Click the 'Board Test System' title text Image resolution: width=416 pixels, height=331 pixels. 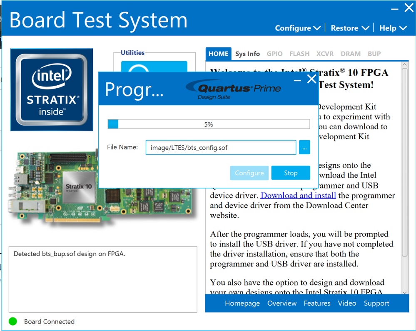pyautogui.click(x=98, y=20)
